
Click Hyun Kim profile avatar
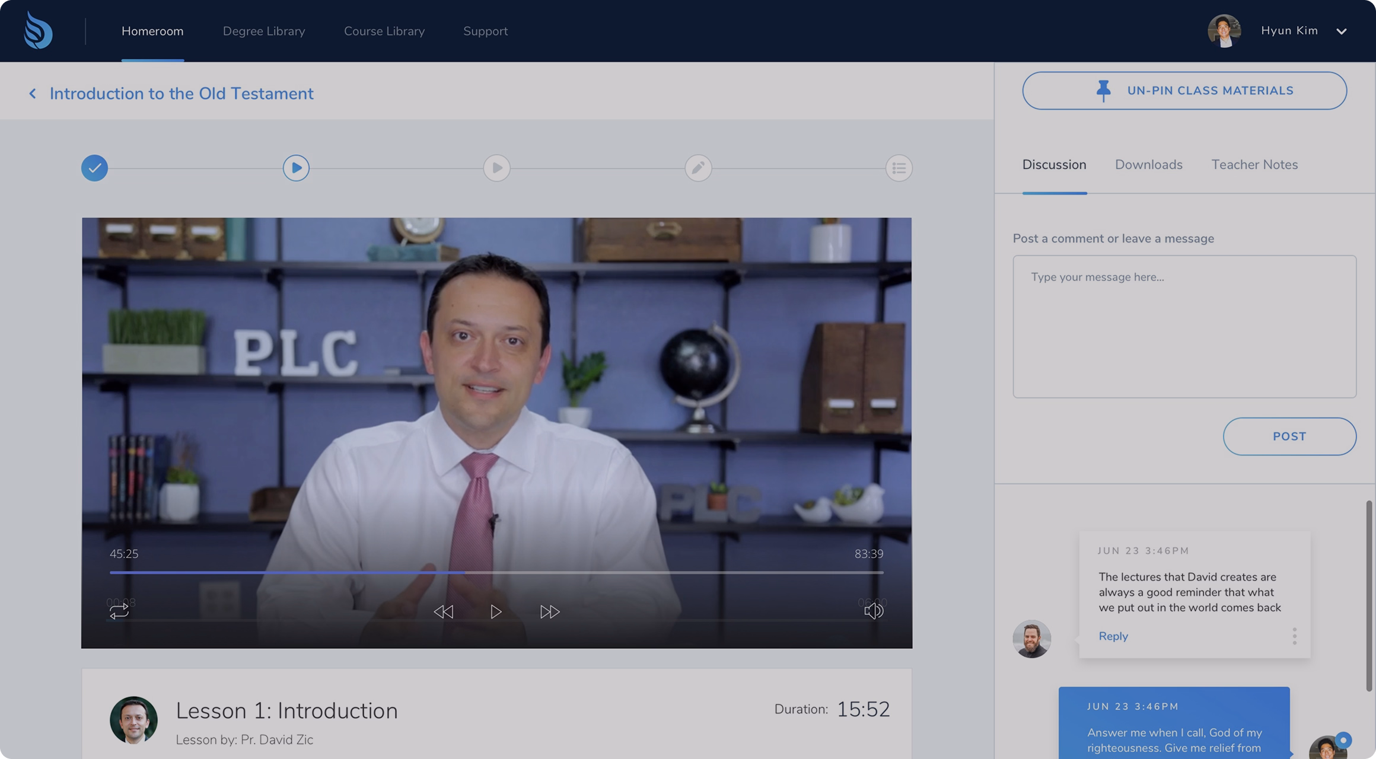tap(1224, 31)
